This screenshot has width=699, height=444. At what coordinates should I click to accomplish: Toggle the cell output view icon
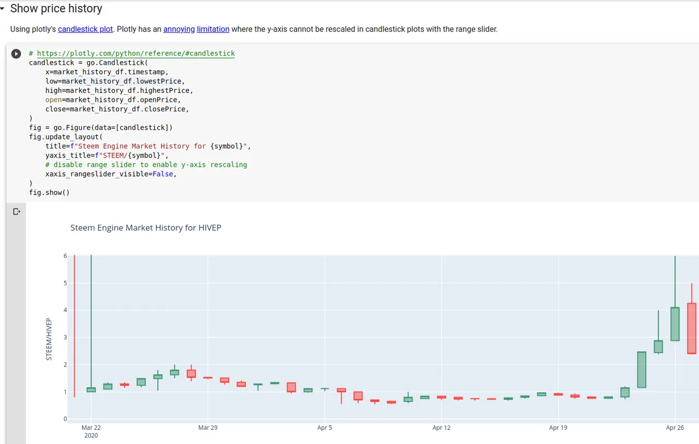coord(16,212)
